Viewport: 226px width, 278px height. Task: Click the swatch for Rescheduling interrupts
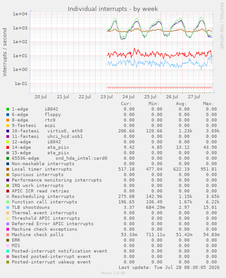(x=8, y=197)
